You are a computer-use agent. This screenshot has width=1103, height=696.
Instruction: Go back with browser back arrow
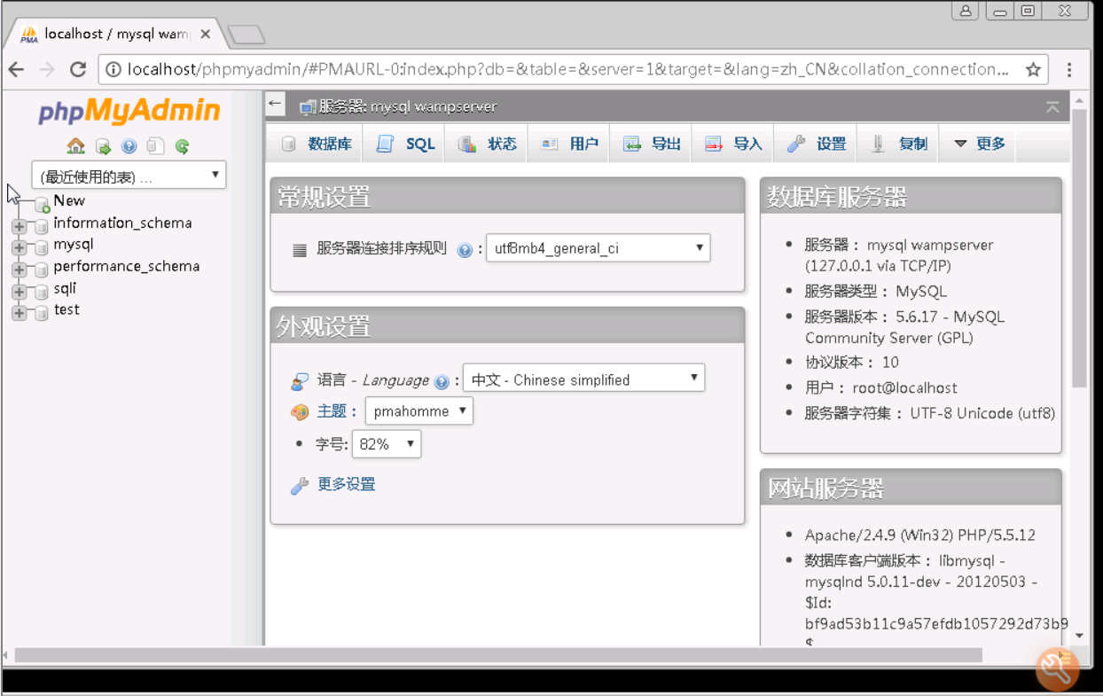pos(17,70)
